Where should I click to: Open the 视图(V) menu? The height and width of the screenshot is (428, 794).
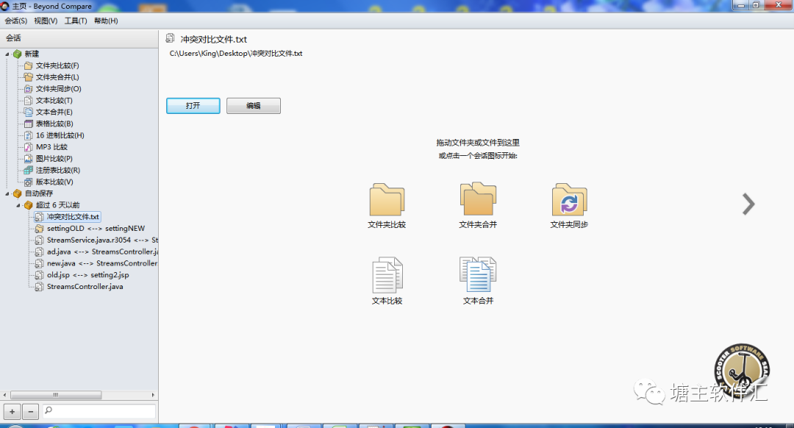click(46, 21)
